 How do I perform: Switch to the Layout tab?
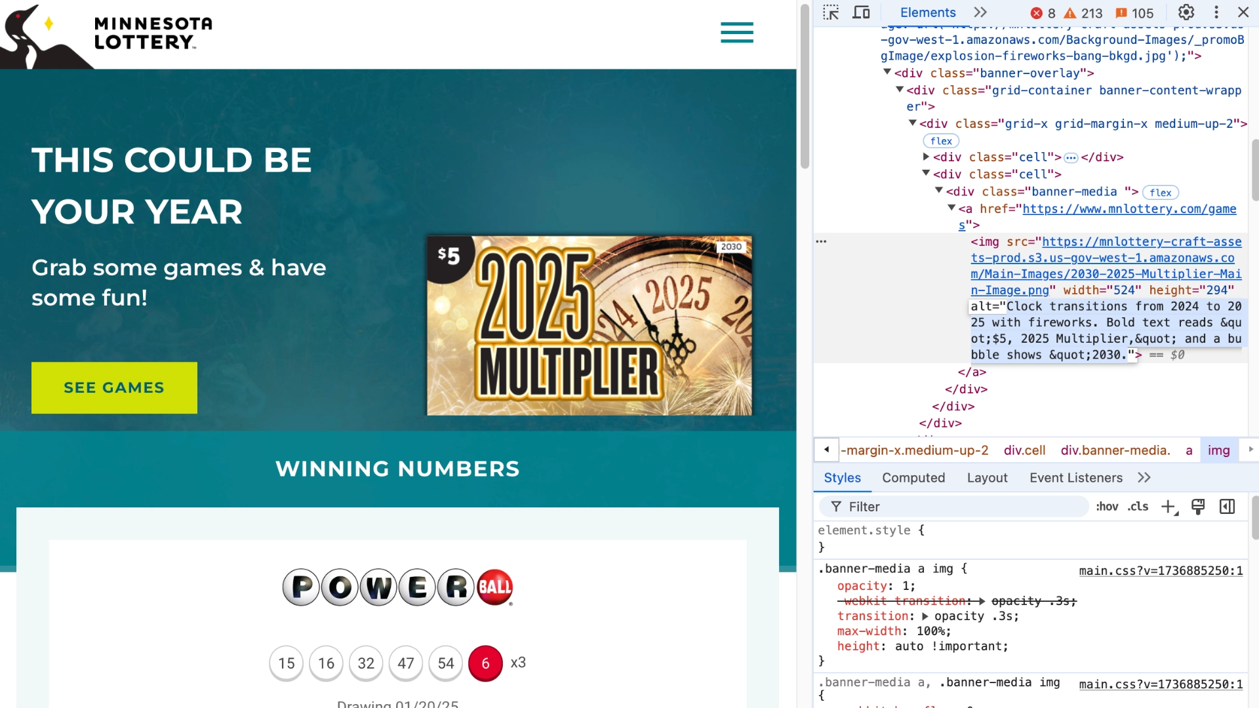(987, 478)
